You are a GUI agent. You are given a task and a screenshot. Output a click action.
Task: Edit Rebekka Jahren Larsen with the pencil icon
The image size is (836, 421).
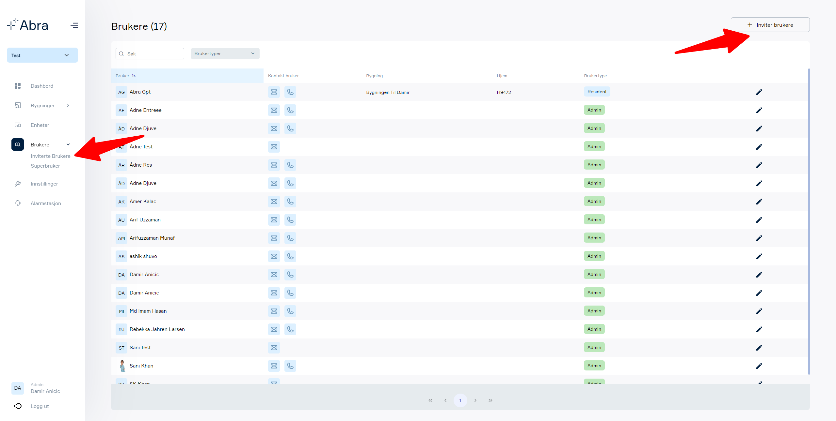point(759,329)
